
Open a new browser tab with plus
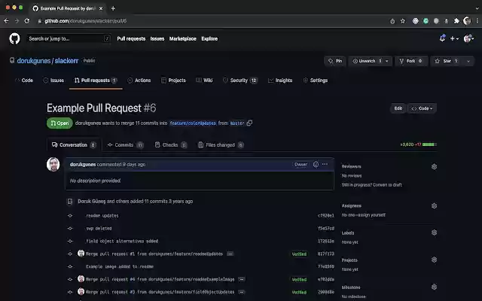click(113, 8)
